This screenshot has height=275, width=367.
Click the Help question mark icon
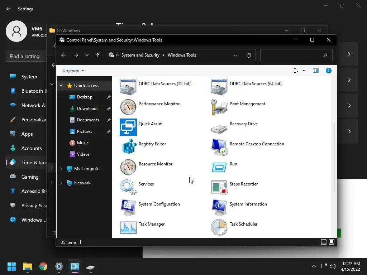(x=328, y=71)
